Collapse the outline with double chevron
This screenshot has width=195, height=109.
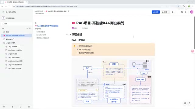tap(36, 23)
